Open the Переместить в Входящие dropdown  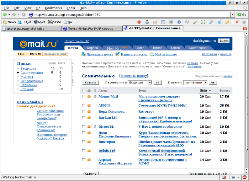(x=140, y=83)
